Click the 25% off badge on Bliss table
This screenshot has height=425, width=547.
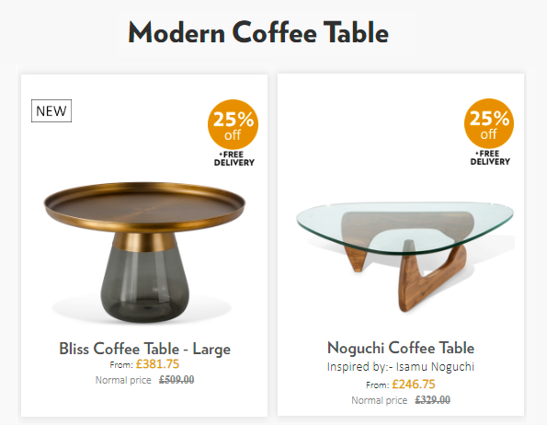point(233,124)
